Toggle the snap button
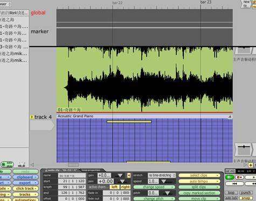The height and width of the screenshot is (201, 256). pyautogui.click(x=246, y=198)
